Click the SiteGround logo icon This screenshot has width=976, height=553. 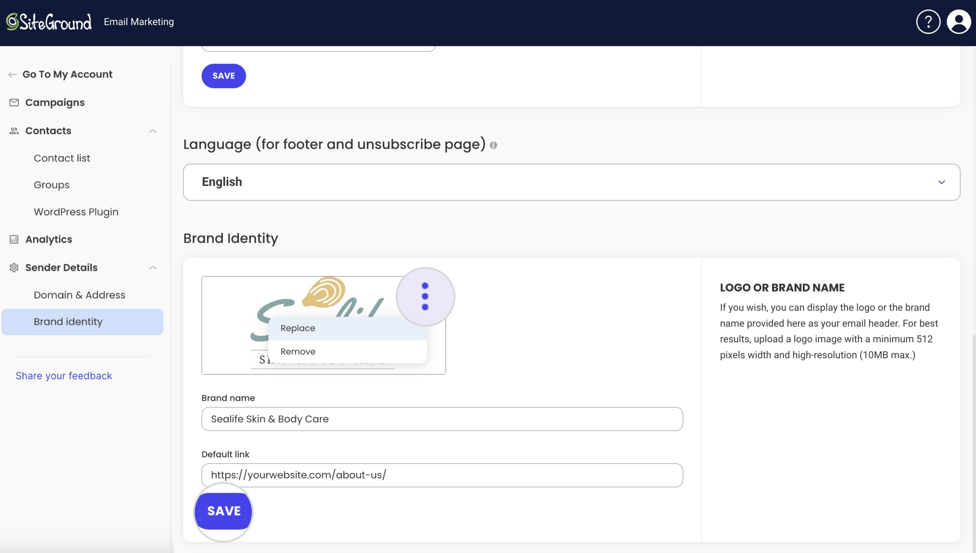pos(12,21)
